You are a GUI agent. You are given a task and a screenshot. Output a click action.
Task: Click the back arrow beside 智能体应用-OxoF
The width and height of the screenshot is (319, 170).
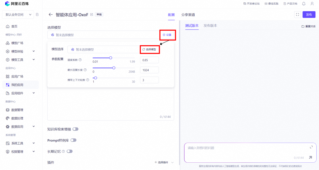(51, 15)
